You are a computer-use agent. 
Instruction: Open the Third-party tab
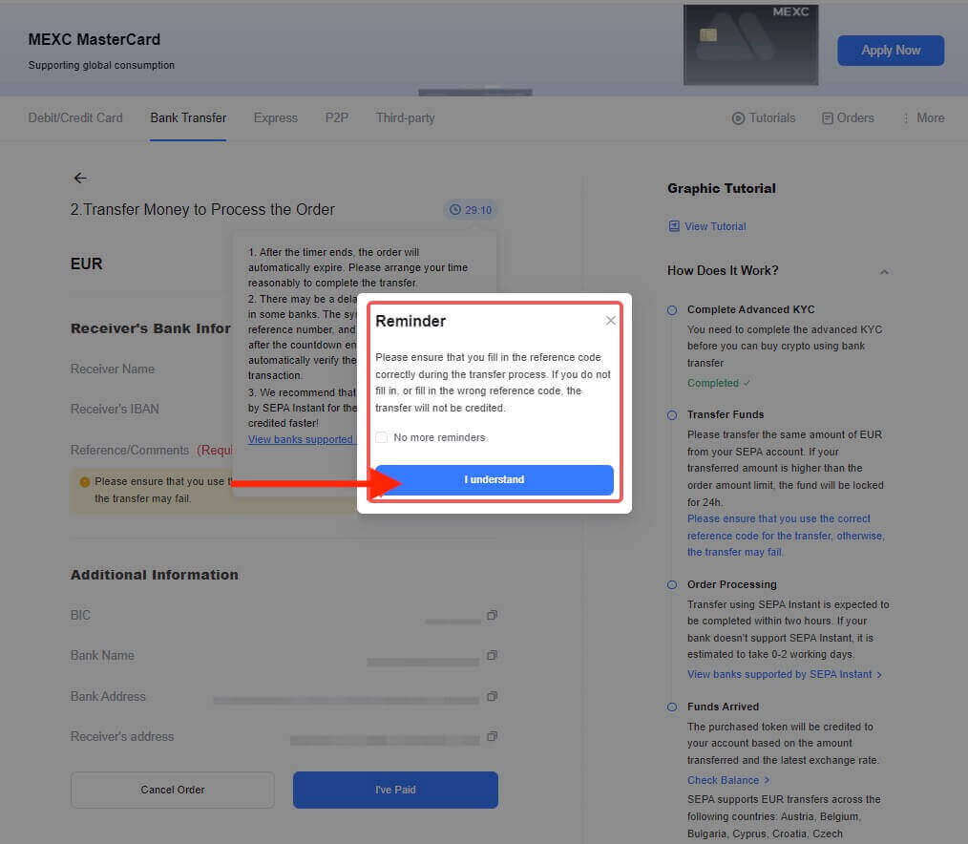(x=405, y=118)
